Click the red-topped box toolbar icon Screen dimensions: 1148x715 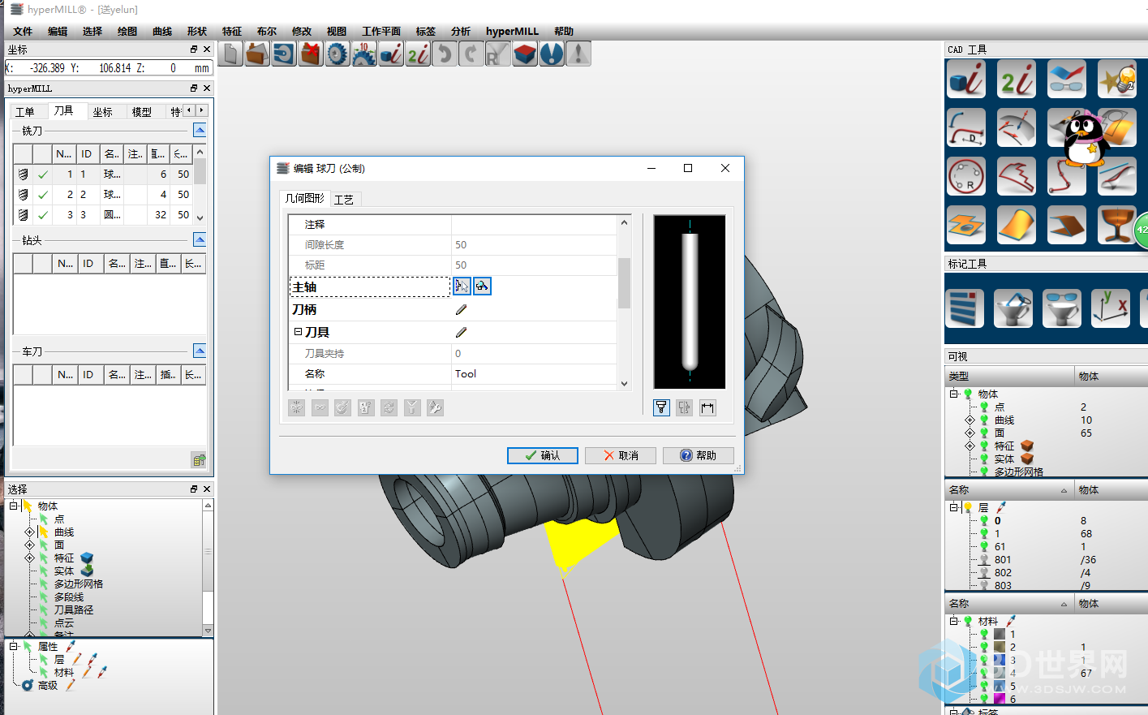[x=525, y=54]
